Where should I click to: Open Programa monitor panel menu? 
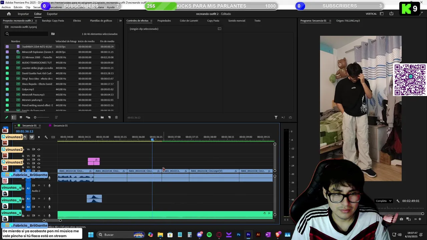tap(330, 21)
